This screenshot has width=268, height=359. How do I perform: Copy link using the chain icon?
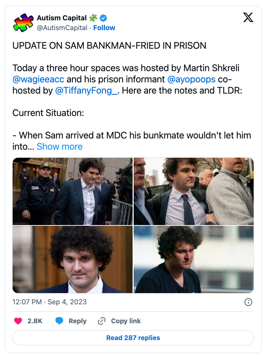click(102, 321)
